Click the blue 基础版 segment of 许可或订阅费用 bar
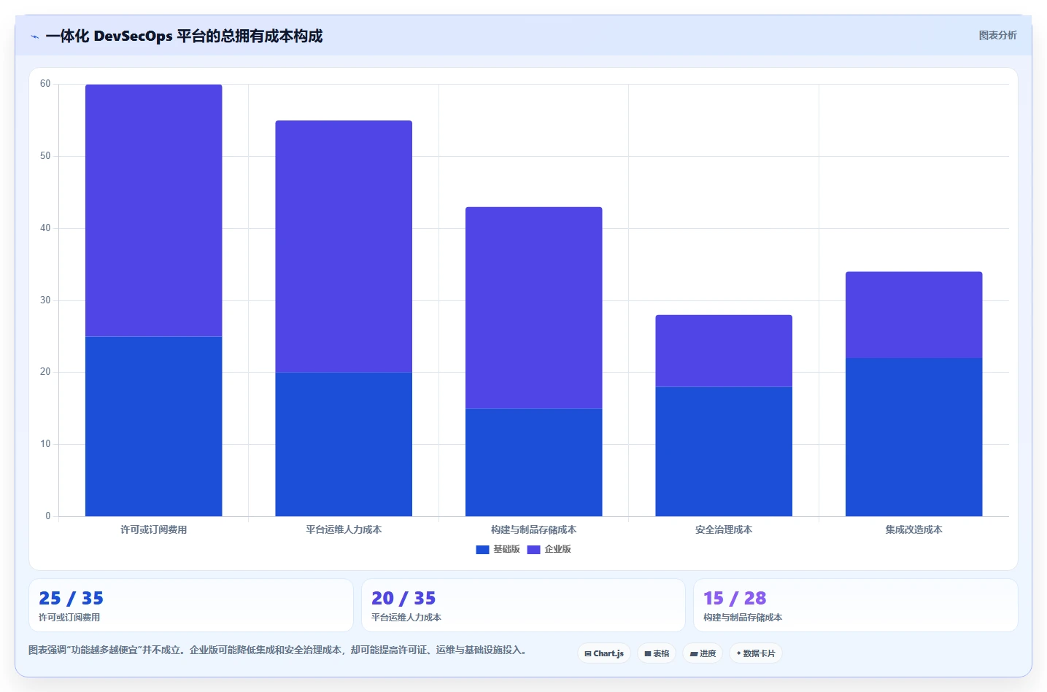 (154, 427)
